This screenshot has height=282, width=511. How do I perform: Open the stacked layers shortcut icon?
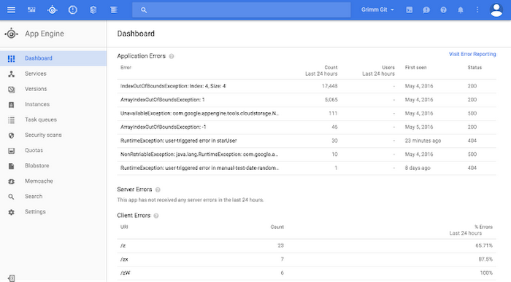click(93, 9)
